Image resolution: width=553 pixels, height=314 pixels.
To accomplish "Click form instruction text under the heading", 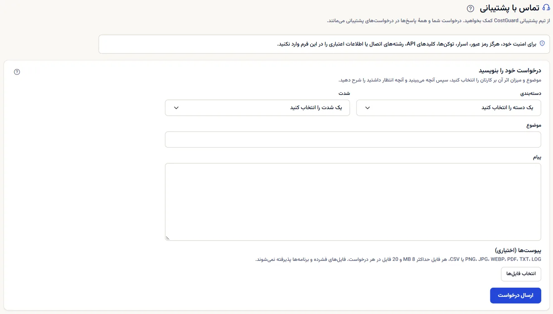I will click(439, 80).
